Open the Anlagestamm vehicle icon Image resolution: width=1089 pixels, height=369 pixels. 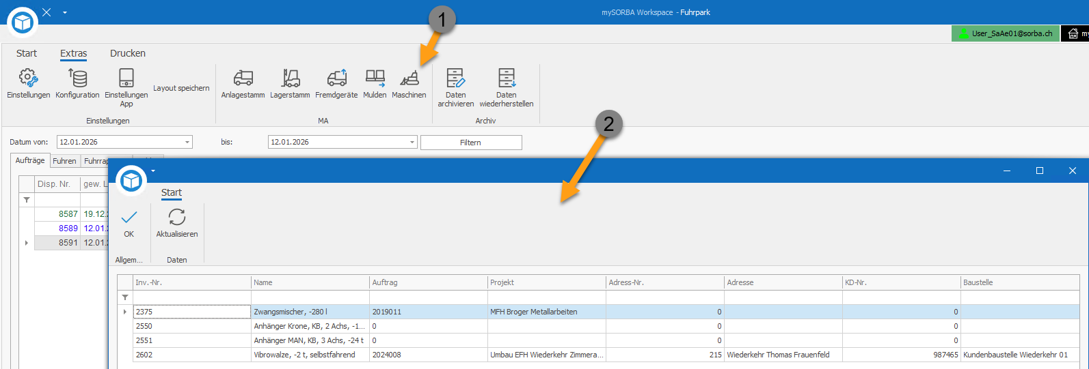coord(243,78)
